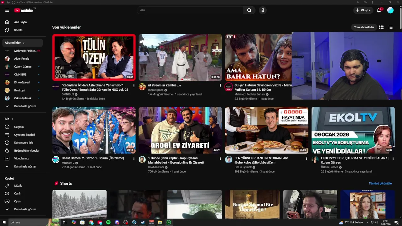Open options for EEN YÜKSEK PUANLI video

(x=307, y=159)
